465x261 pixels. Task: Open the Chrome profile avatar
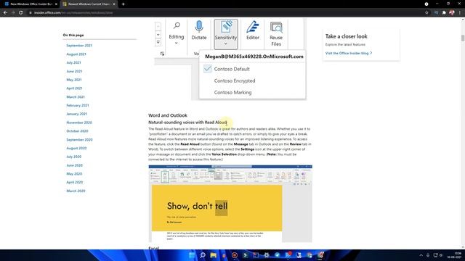[x=452, y=13]
